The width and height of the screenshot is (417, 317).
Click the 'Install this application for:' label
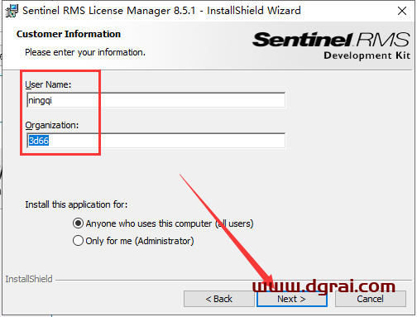pyautogui.click(x=76, y=204)
